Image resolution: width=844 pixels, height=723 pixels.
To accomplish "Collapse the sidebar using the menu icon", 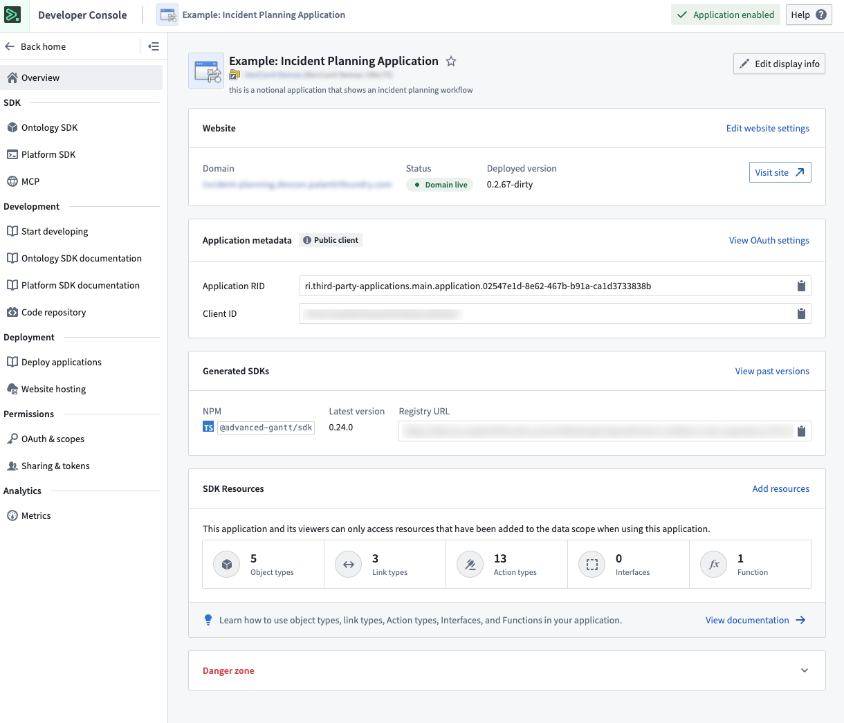I will click(x=154, y=46).
